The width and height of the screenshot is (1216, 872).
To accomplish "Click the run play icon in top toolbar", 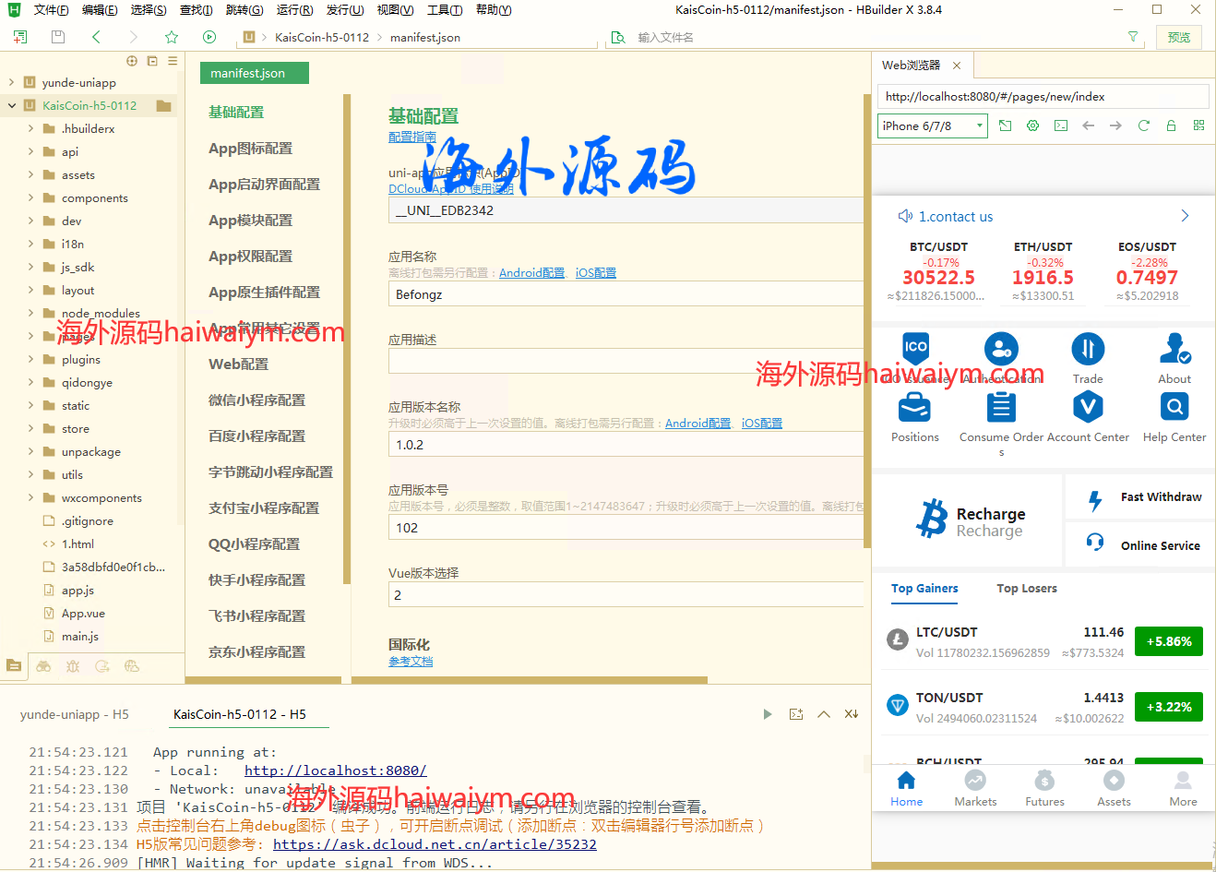I will (209, 37).
